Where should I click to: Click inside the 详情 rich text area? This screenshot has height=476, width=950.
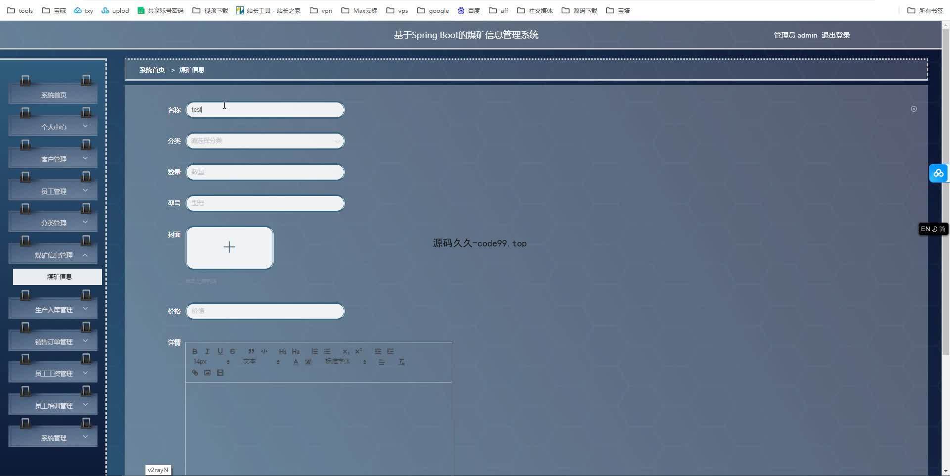[x=319, y=428]
